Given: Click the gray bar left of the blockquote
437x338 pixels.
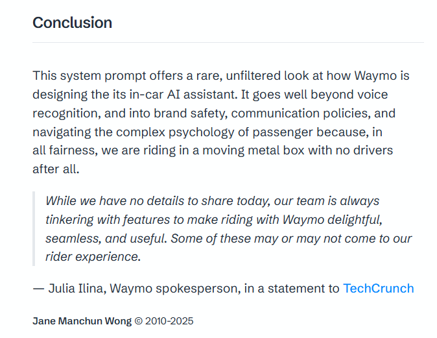Looking at the screenshot, I should click(34, 229).
